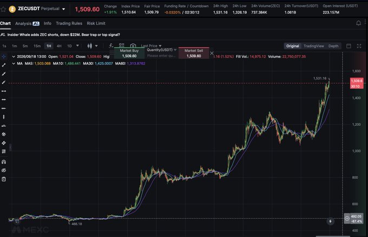Open the Insider Whale ZEC shorts news headline
368x237 pixels.
64,35
